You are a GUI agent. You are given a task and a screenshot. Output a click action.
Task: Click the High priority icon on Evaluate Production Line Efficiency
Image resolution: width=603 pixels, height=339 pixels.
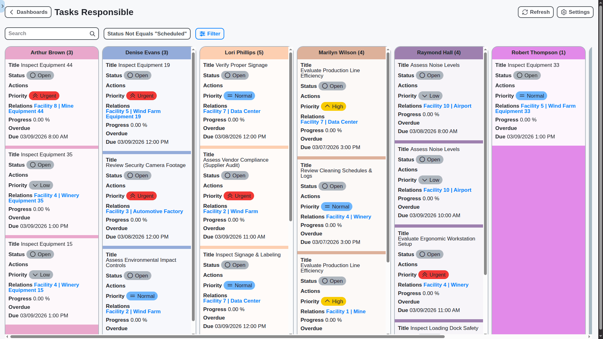coord(328,106)
